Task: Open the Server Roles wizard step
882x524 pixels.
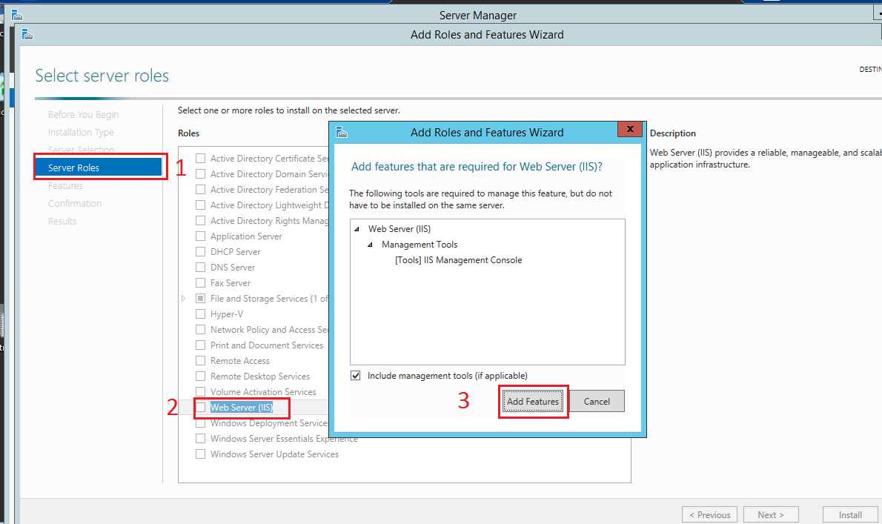Action: tap(73, 168)
